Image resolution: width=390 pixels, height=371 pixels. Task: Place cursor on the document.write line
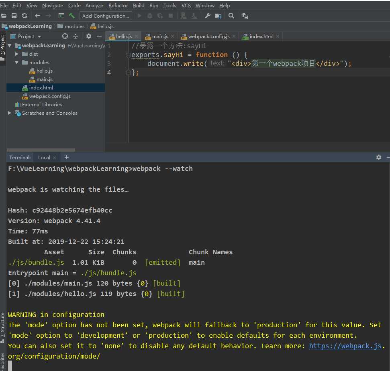tap(249, 64)
